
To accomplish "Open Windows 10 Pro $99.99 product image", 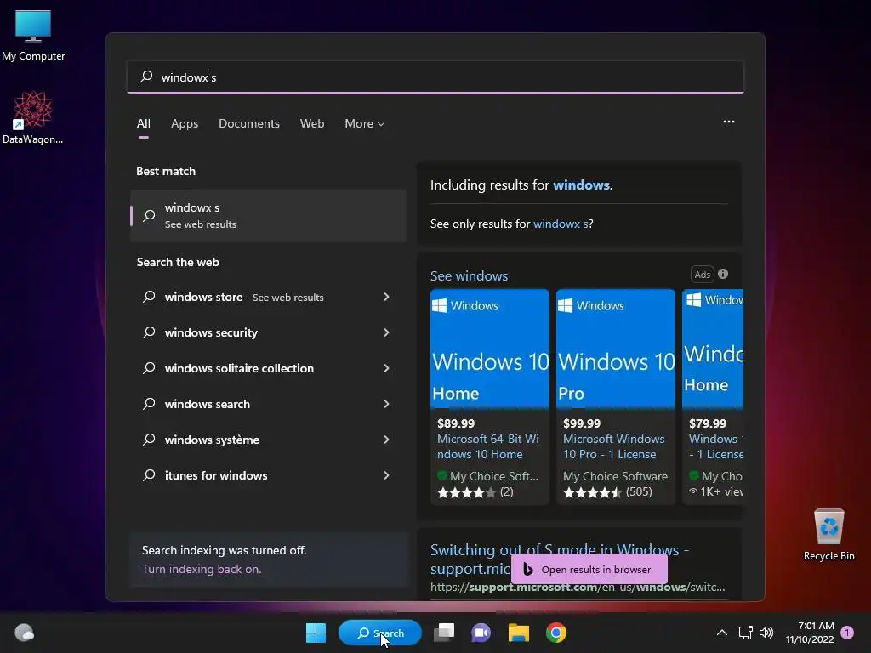I will point(616,349).
